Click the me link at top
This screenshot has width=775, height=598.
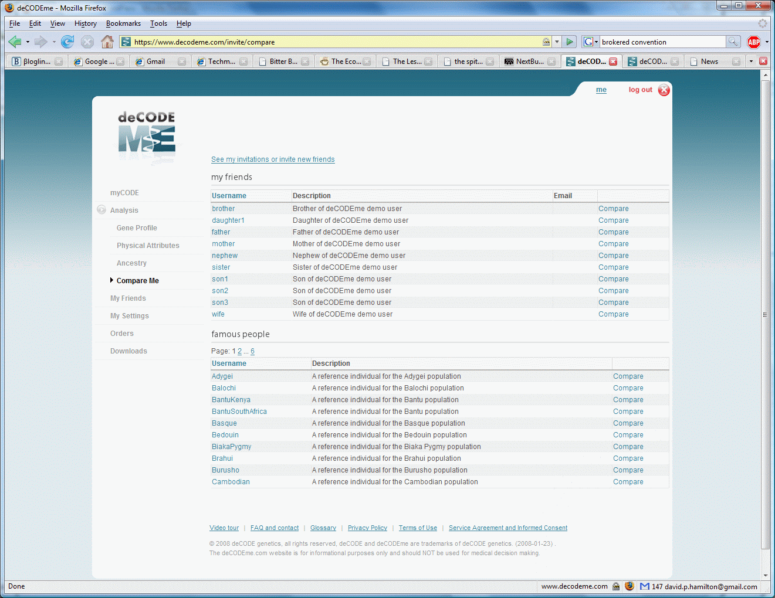(601, 90)
